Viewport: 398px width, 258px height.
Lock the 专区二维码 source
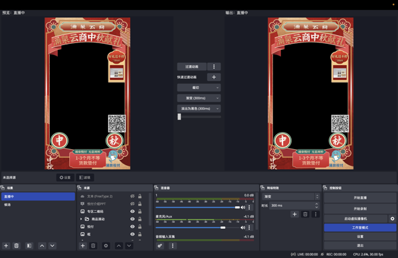[x=140, y=212]
